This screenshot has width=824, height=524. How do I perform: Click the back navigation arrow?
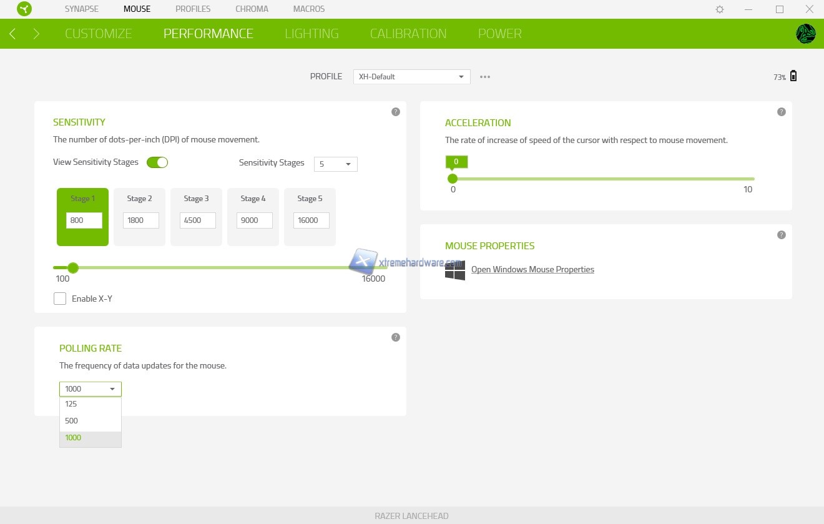coord(12,34)
